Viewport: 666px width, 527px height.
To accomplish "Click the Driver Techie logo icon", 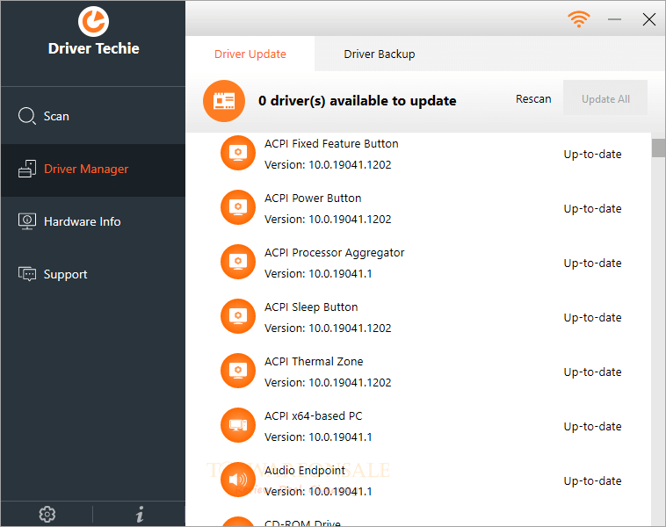I will (x=93, y=21).
